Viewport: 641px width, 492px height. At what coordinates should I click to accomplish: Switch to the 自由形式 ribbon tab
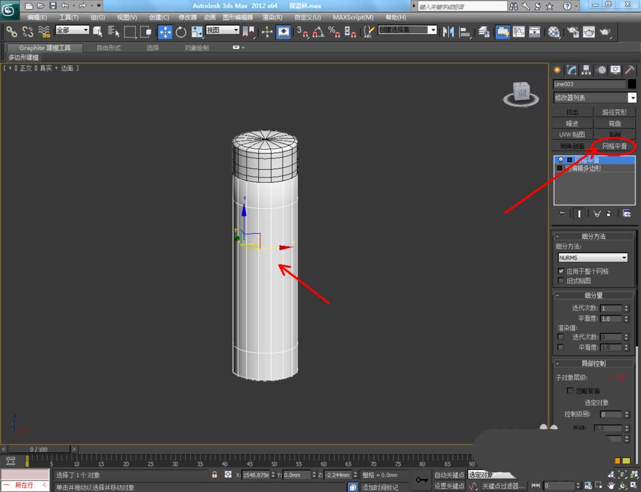pyautogui.click(x=108, y=48)
